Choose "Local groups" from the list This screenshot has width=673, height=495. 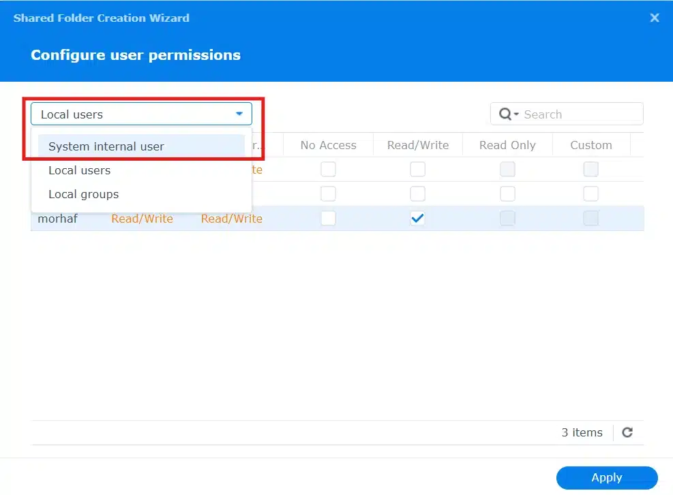coord(83,194)
